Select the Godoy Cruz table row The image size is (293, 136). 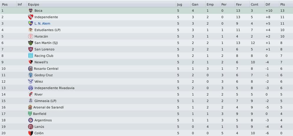(146, 75)
